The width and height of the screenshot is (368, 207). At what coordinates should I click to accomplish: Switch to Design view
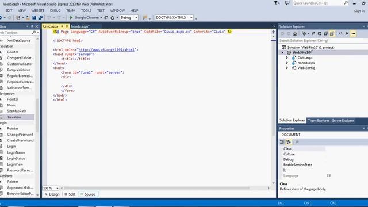pyautogui.click(x=52, y=194)
